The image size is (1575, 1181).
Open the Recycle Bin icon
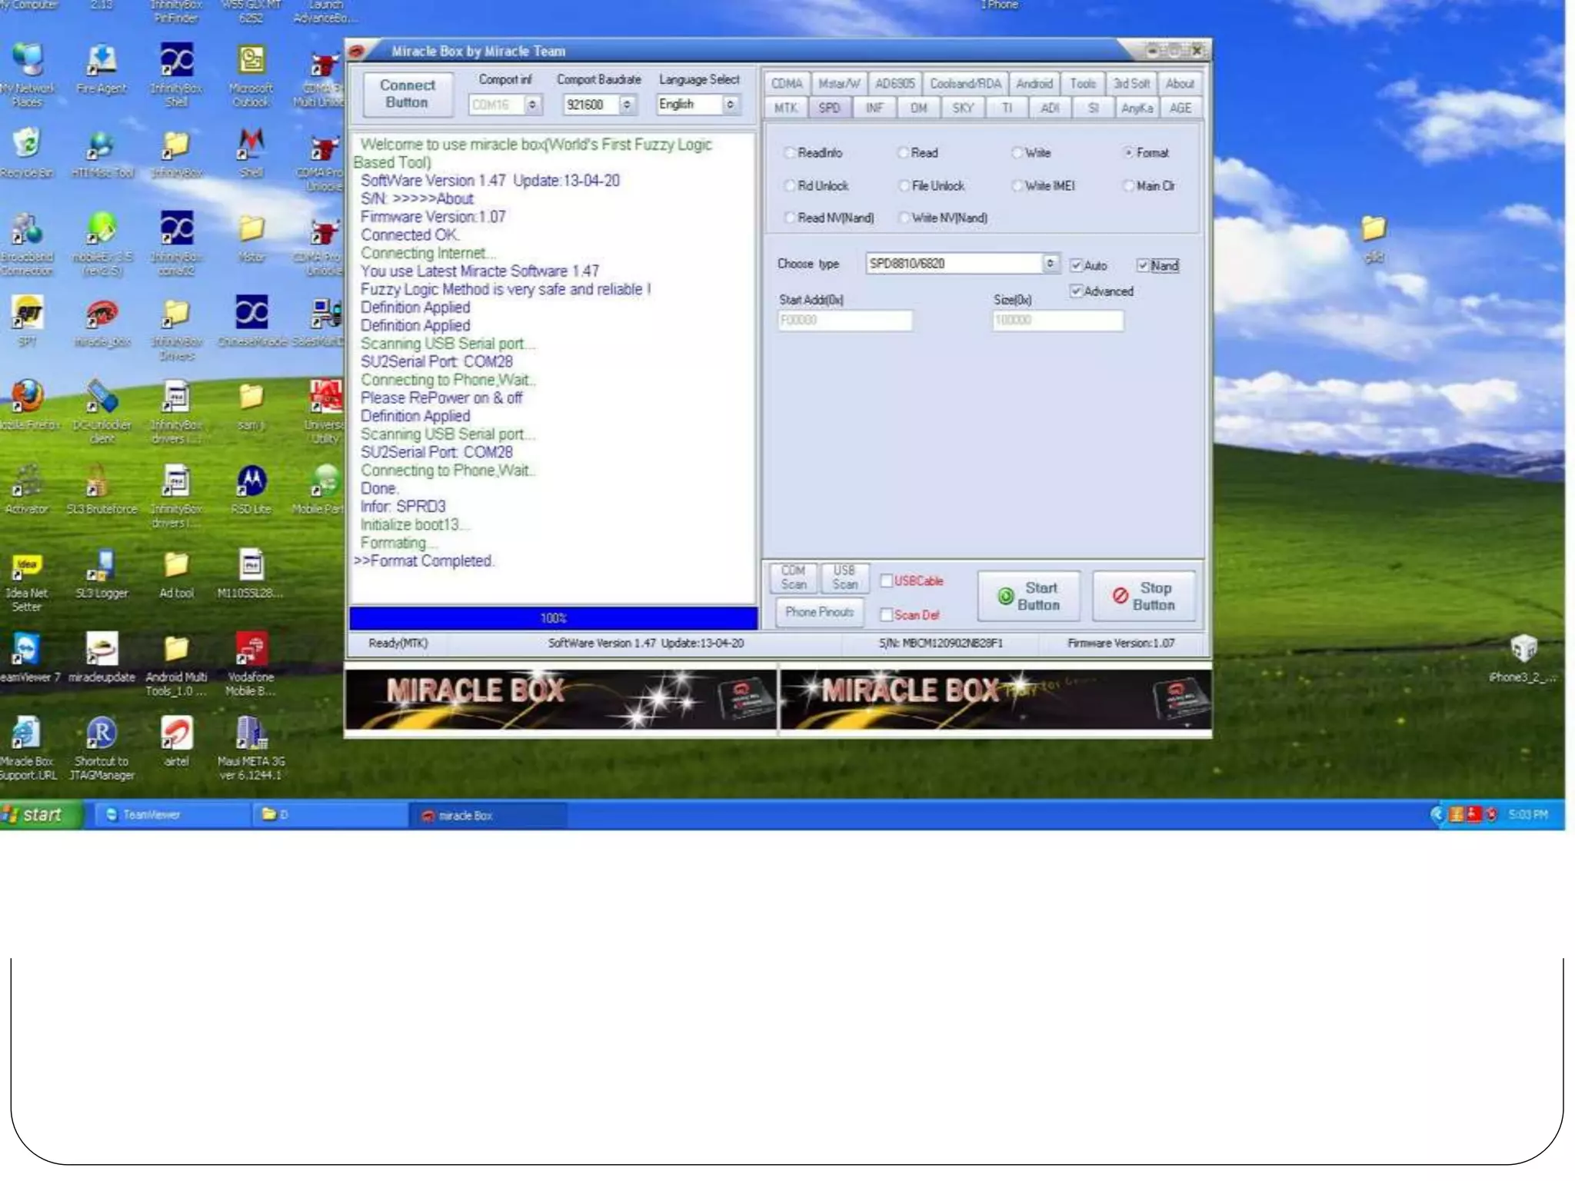point(27,145)
